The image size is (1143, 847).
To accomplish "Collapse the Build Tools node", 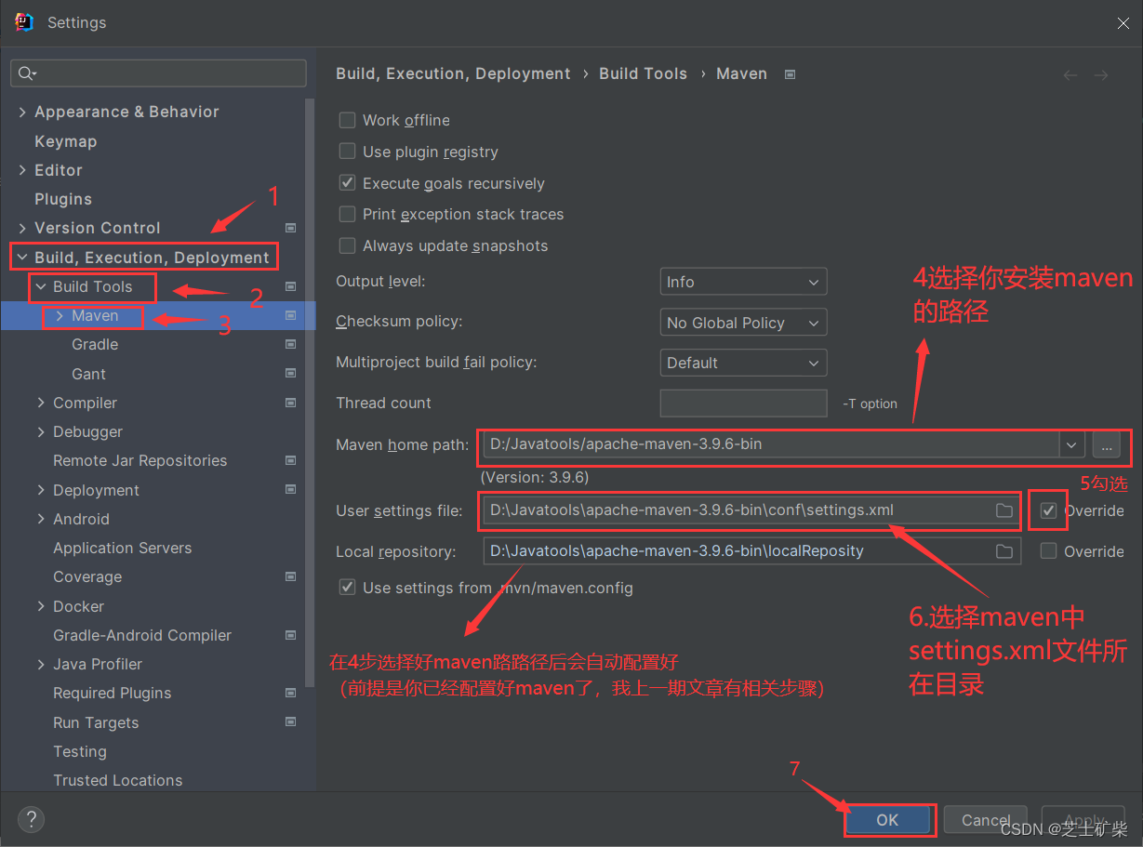I will coord(41,286).
